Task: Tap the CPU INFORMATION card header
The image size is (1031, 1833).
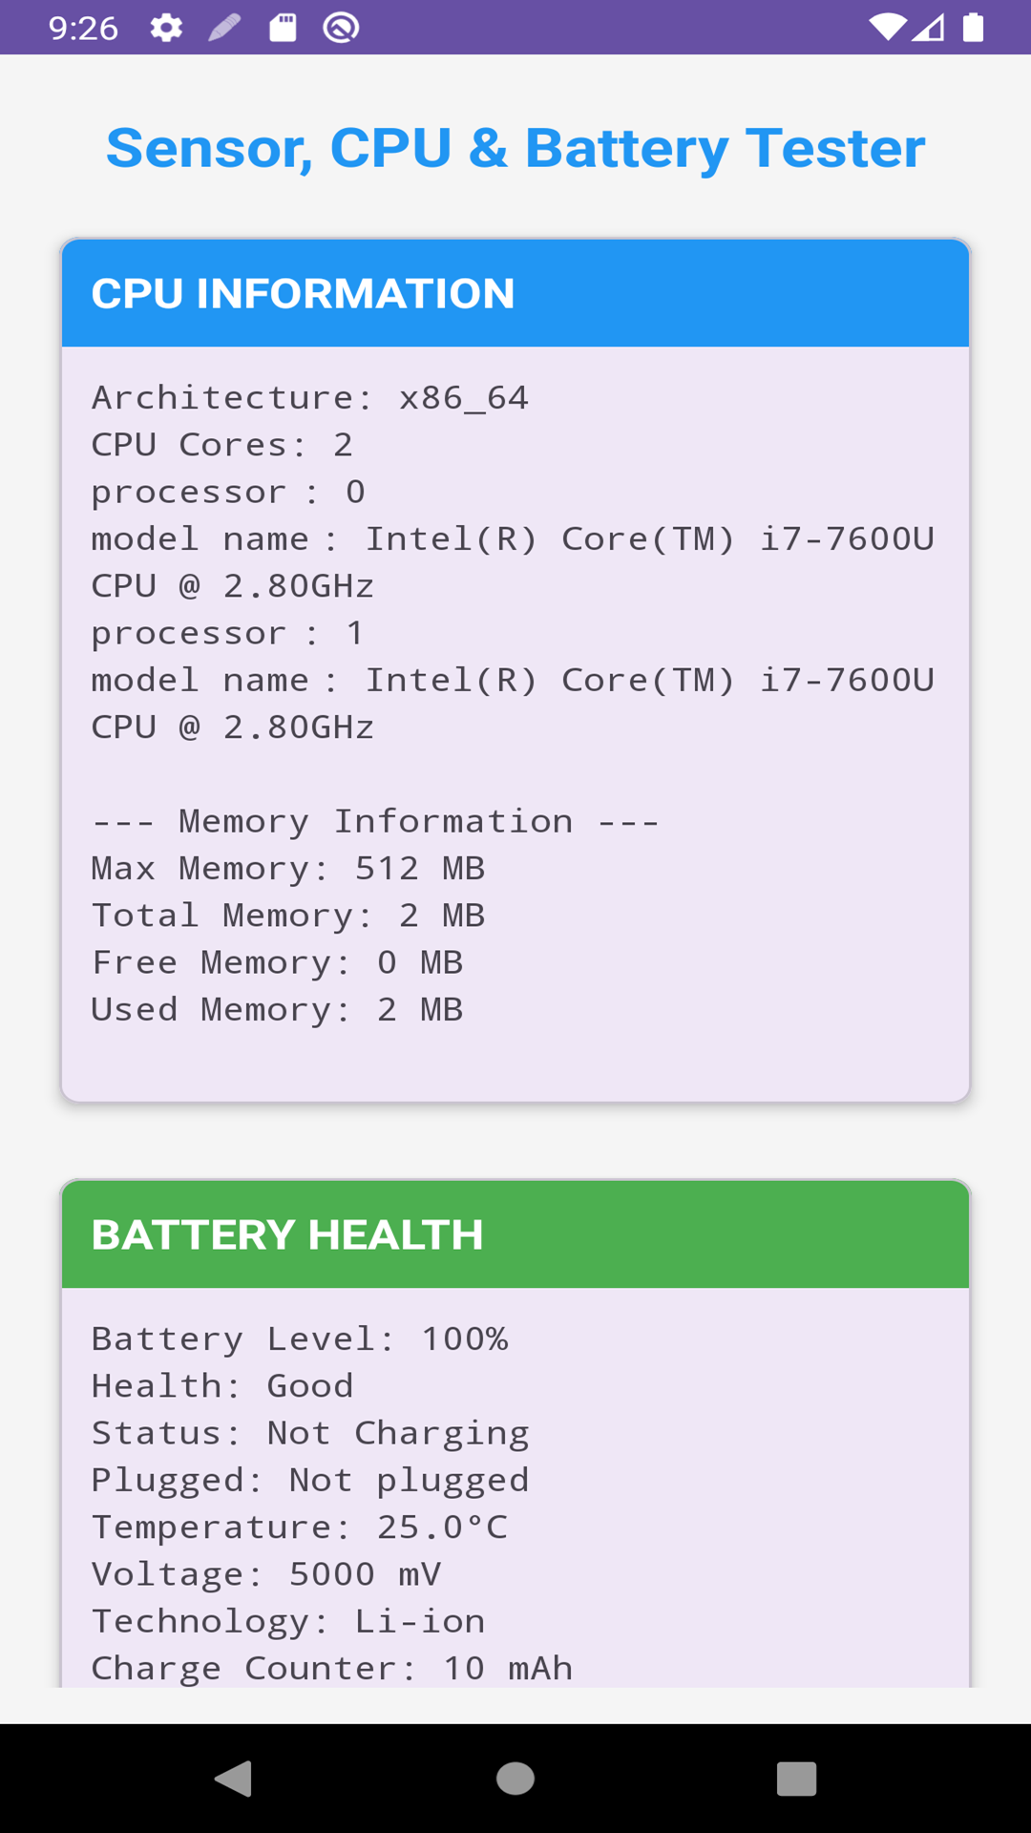Action: click(x=515, y=293)
